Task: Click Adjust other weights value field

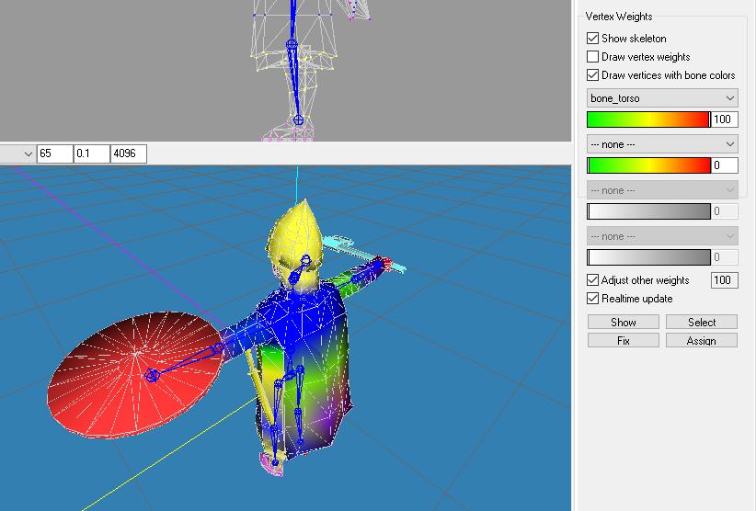Action: coord(725,279)
